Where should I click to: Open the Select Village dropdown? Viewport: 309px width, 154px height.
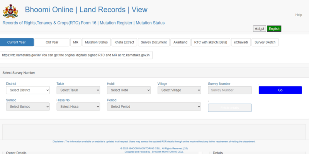click(x=179, y=90)
